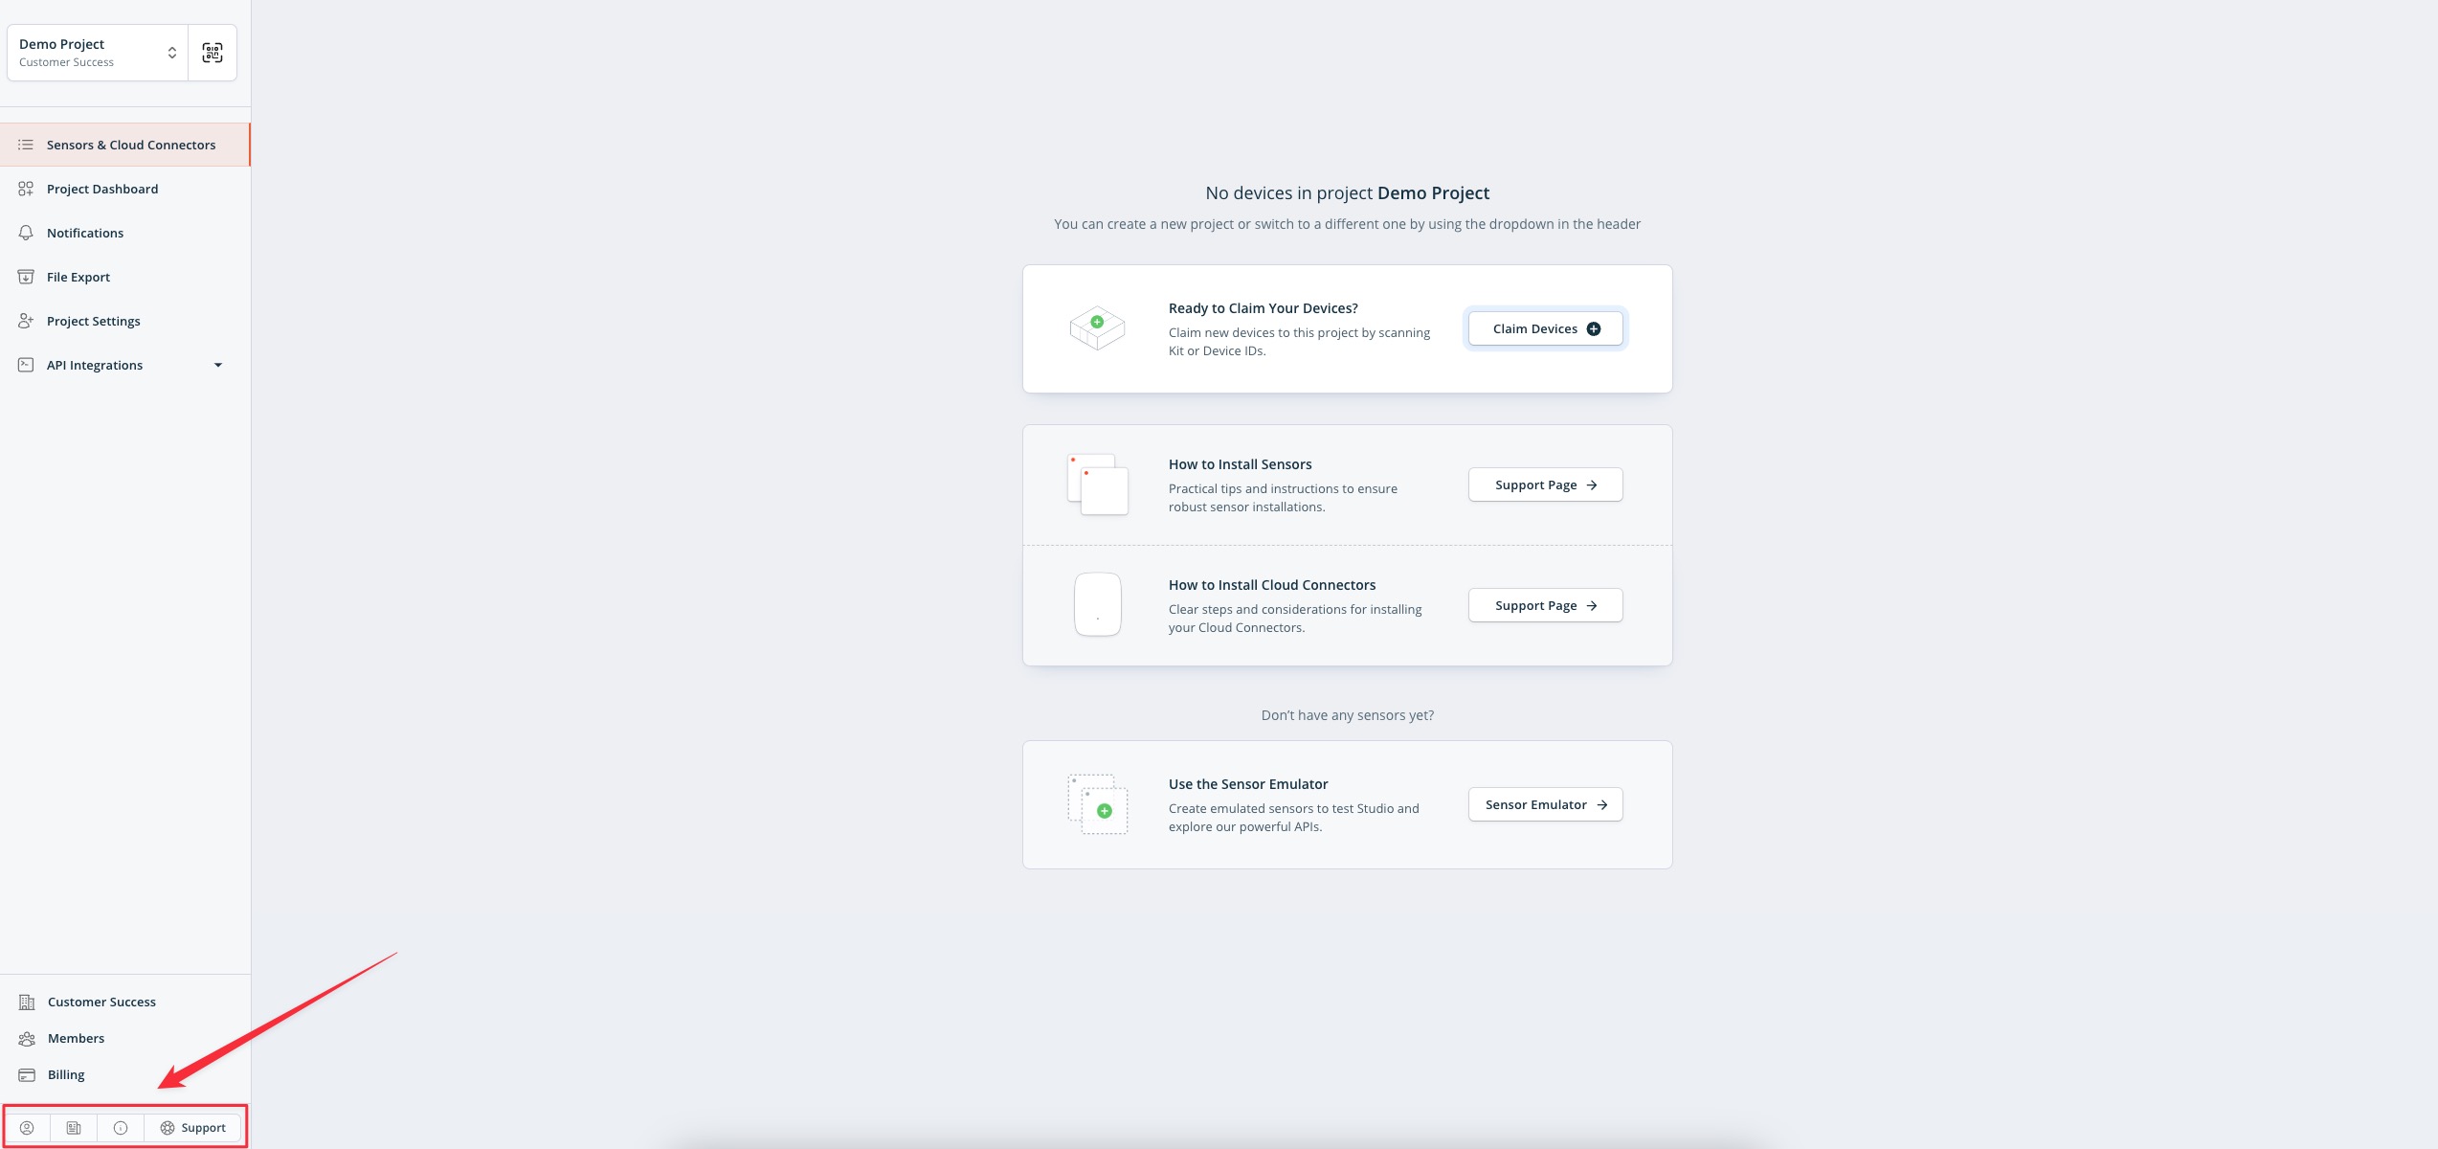
Task: Open the Demo Project selector dropdown
Action: [x=98, y=53]
